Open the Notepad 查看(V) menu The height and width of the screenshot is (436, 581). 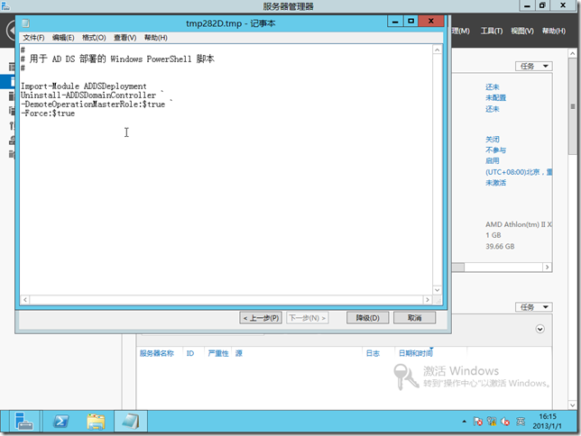(x=124, y=38)
